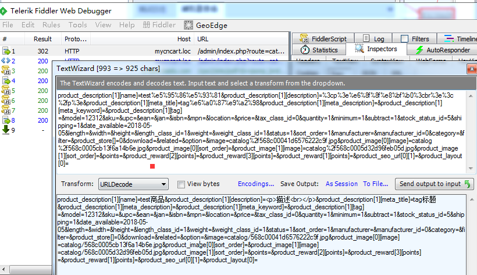Switch to the AutoResponder tab
Image resolution: width=477 pixels, height=275 pixels.
click(x=442, y=50)
